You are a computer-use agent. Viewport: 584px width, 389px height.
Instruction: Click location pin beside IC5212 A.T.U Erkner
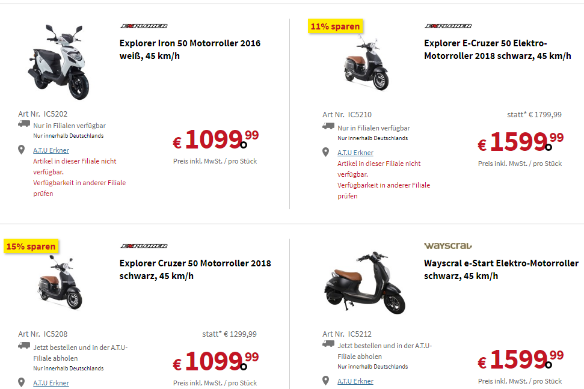point(326,381)
